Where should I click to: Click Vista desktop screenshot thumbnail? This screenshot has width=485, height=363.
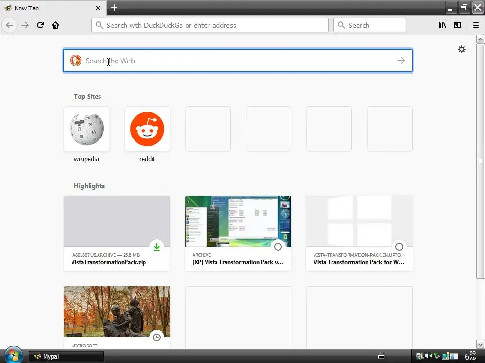tap(238, 221)
